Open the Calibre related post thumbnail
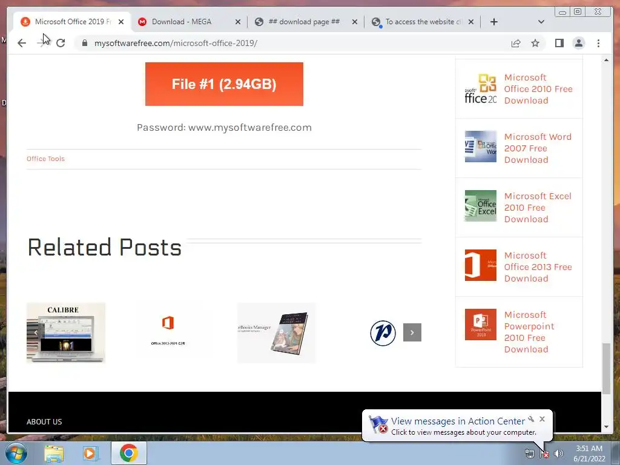 coord(66,332)
